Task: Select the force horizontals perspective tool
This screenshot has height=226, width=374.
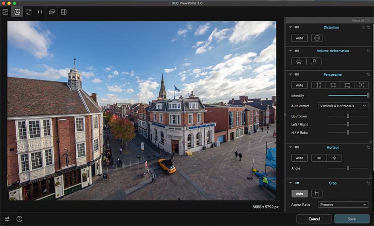Action: point(333,85)
